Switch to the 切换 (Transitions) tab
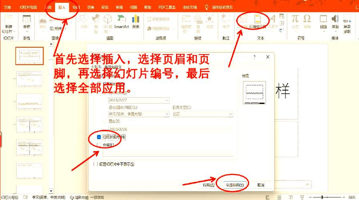This screenshot has width=359, height=200. click(90, 7)
